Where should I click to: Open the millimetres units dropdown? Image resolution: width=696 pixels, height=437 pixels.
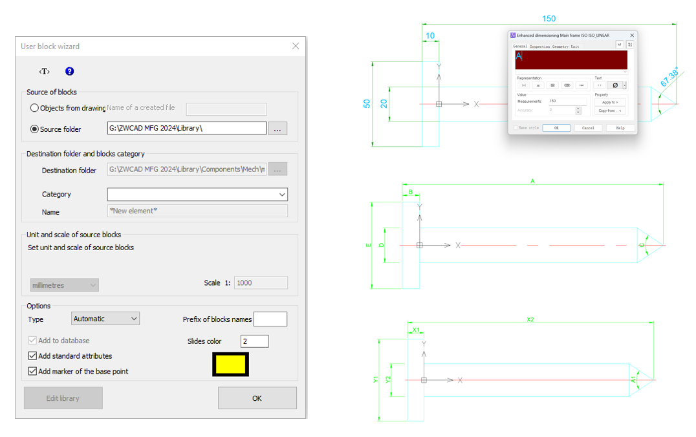tap(65, 285)
